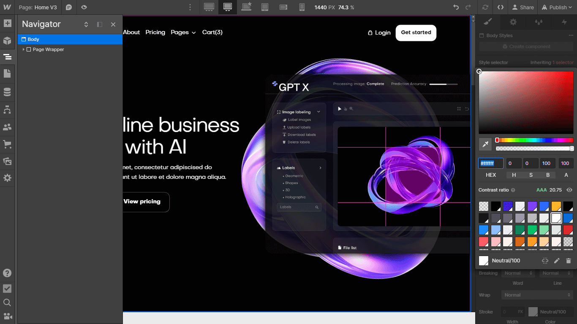577x324 pixels.
Task: Open the Ecommerce cart icon in sidebar
Action: point(7,144)
